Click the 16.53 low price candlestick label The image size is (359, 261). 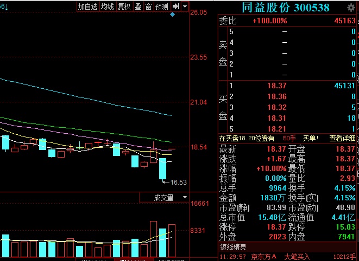[x=178, y=182]
